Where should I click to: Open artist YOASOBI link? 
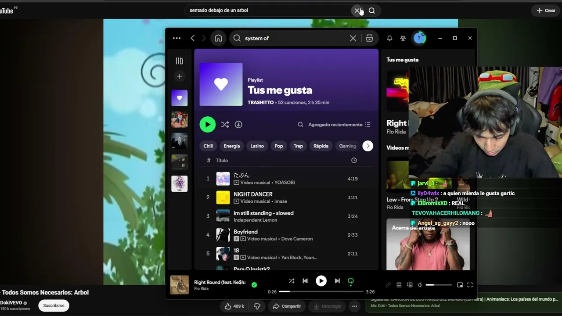[x=285, y=183]
